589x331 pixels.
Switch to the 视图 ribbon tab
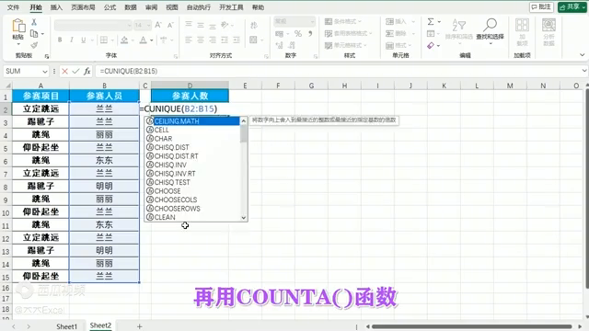click(172, 7)
